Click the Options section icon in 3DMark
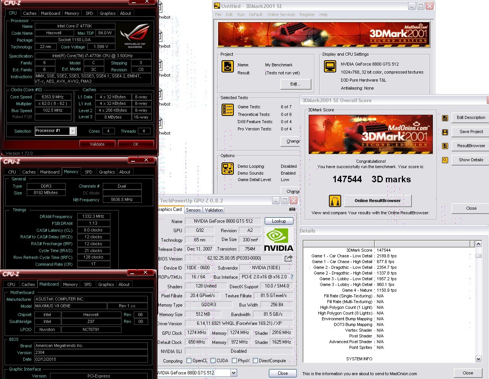Image resolution: width=489 pixels, height=379 pixels. coord(228,169)
